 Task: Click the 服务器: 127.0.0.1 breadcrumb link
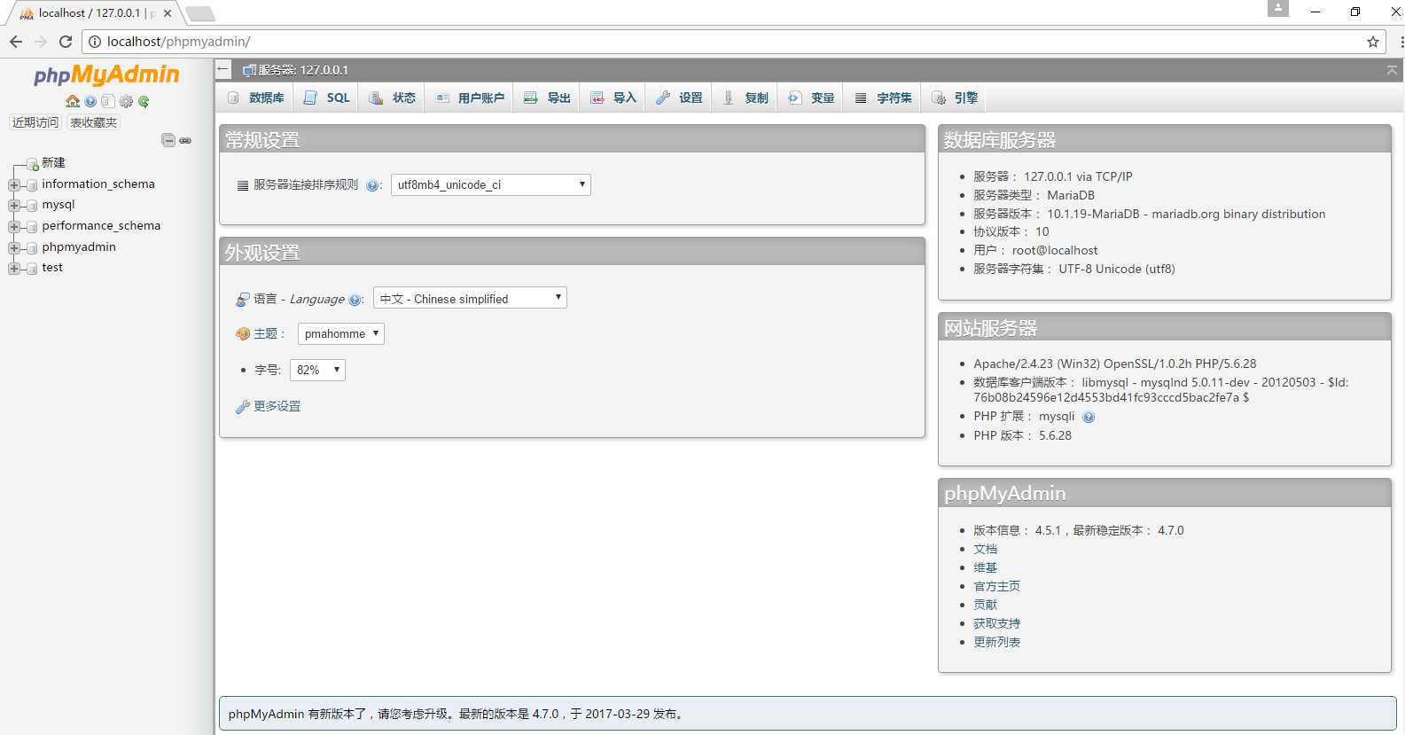[x=303, y=70]
